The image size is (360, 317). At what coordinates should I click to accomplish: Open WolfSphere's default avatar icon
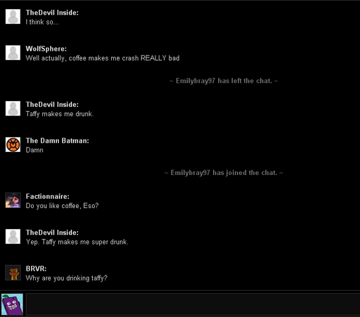(x=13, y=53)
